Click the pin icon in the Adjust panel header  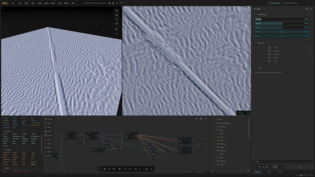[307, 9]
